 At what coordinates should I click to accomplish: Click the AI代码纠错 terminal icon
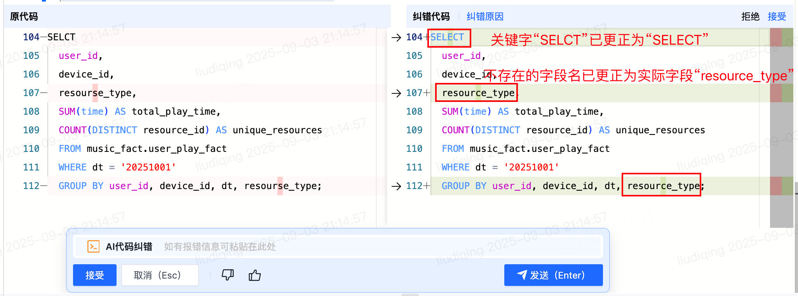click(94, 246)
